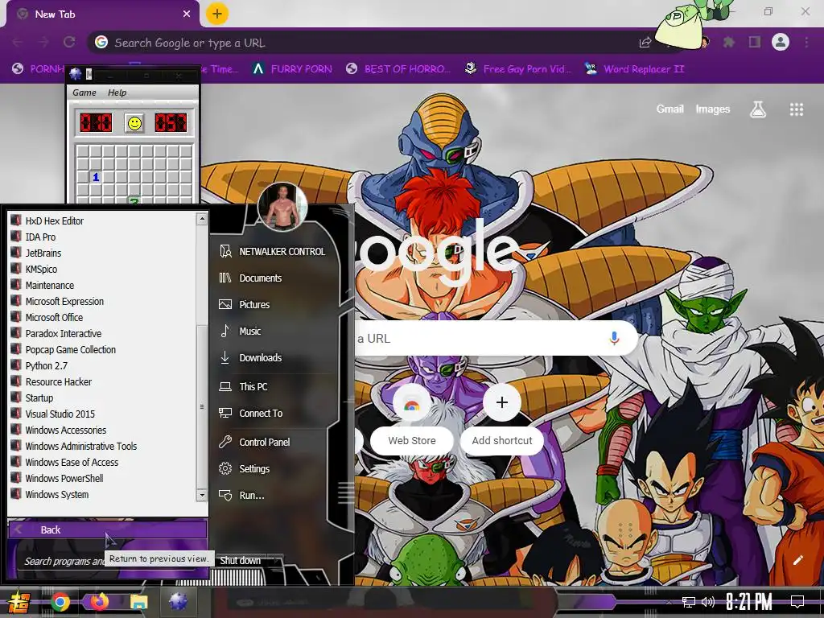The height and width of the screenshot is (618, 824).
Task: Open Gmail link on new tab page
Action: pos(670,109)
